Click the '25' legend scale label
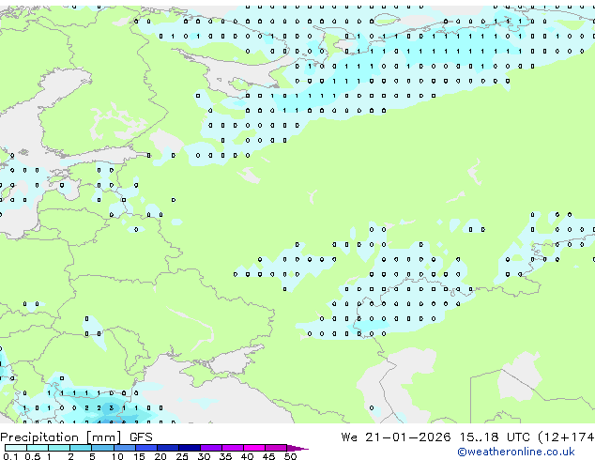Screen dimensions: 595x460 tap(182, 456)
